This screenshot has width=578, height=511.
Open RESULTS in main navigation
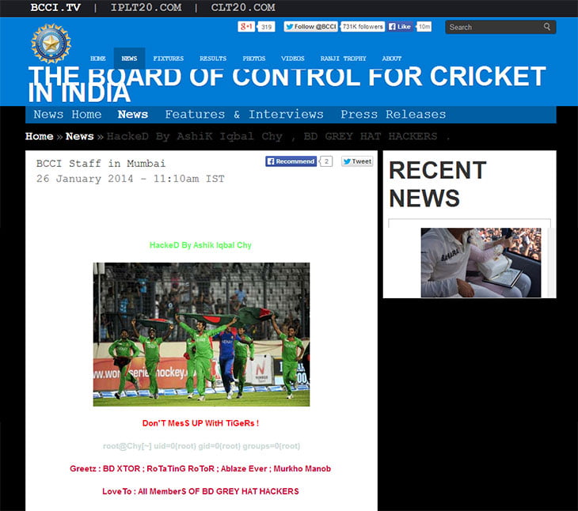[x=213, y=59]
